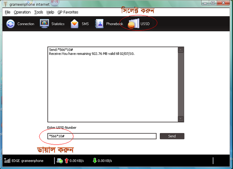The image size is (233, 169).
Task: Open the File menu
Action: 8,12
